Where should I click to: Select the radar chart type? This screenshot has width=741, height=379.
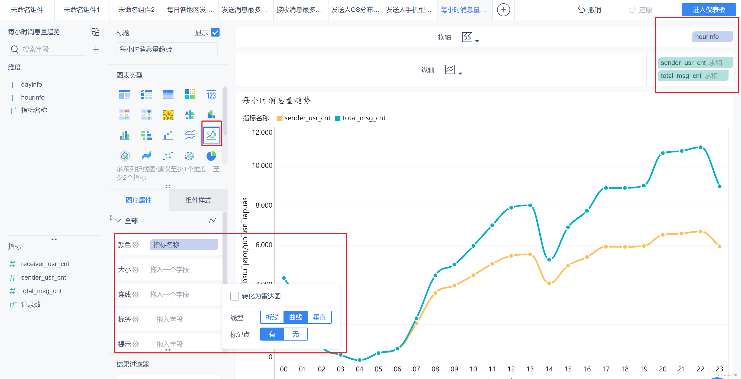tap(125, 156)
